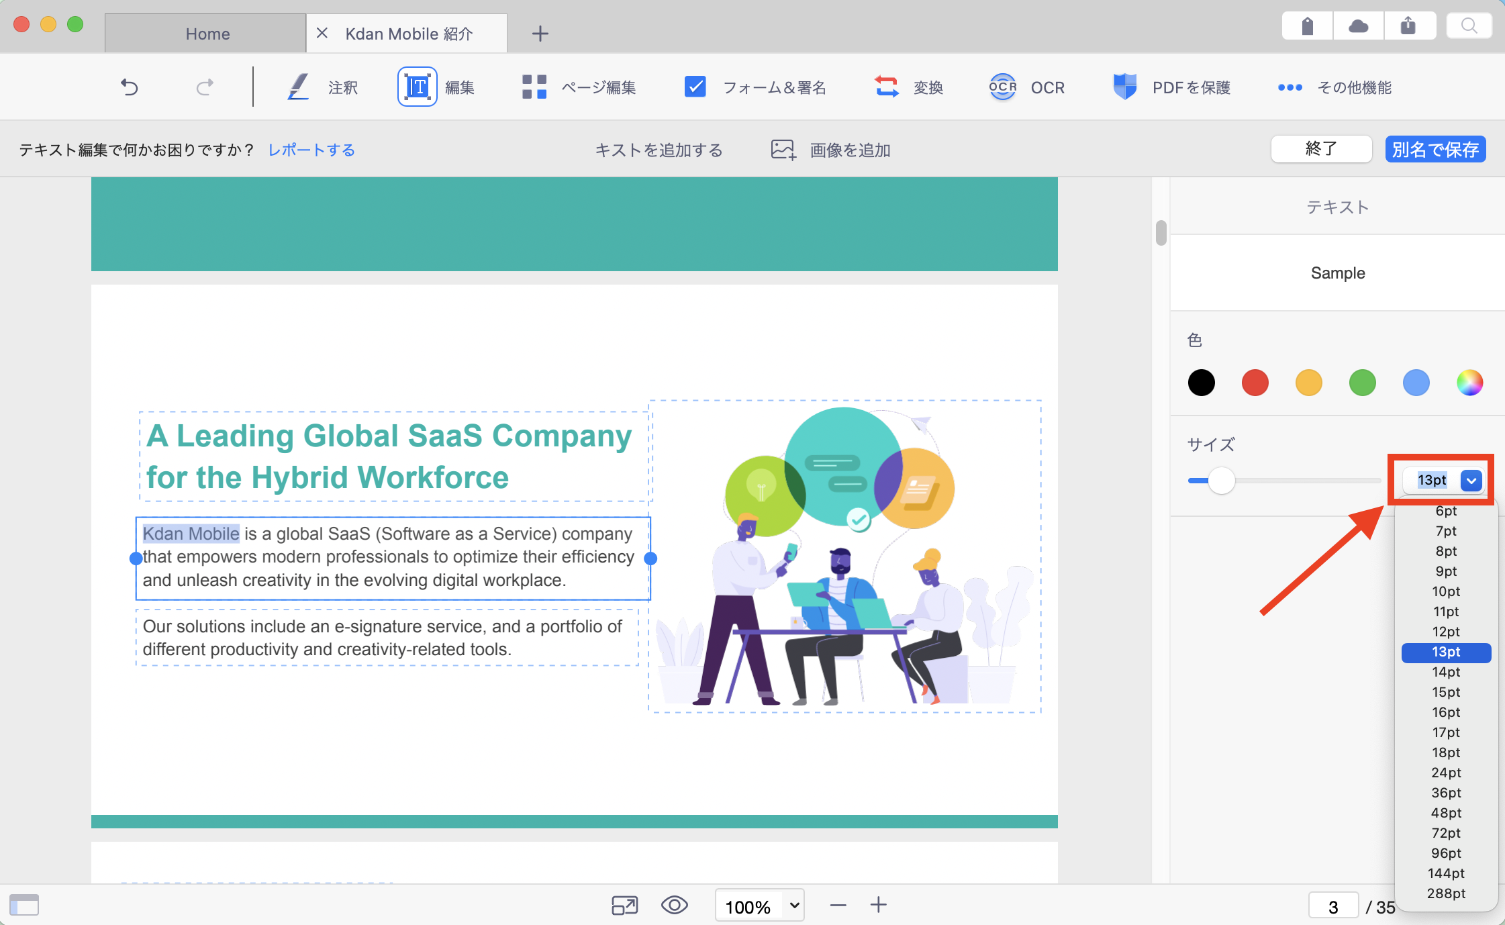
Task: Click the presentation mode icon in bottom bar
Action: point(625,906)
